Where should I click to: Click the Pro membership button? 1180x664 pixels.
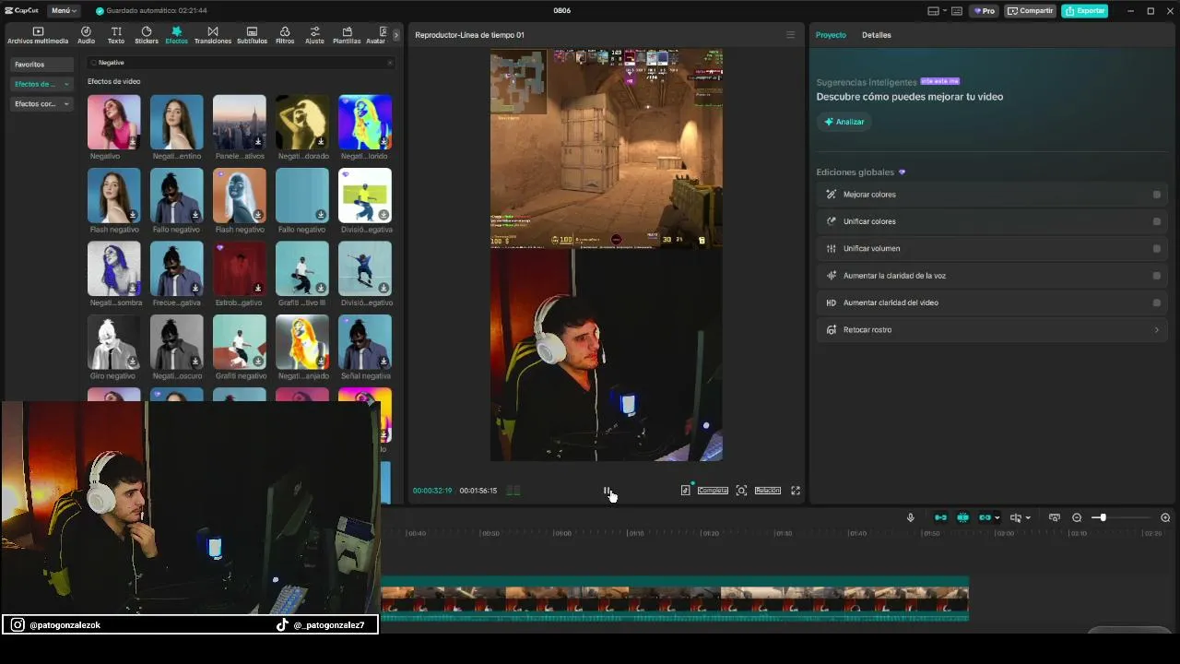(985, 11)
